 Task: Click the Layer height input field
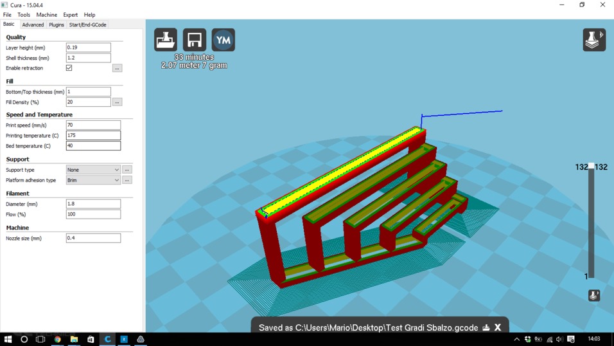tap(89, 48)
